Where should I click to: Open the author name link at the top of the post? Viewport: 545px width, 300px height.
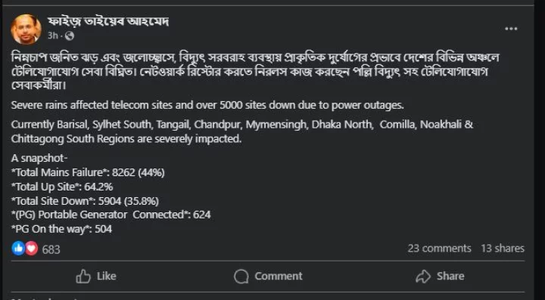click(108, 22)
